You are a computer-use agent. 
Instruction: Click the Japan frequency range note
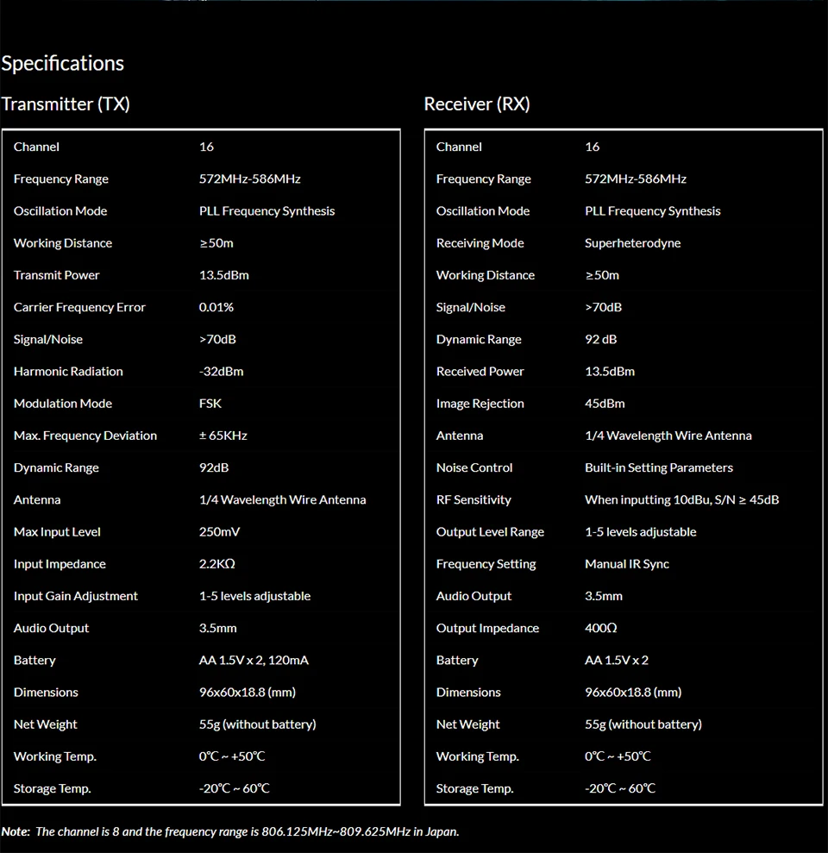pos(230,831)
